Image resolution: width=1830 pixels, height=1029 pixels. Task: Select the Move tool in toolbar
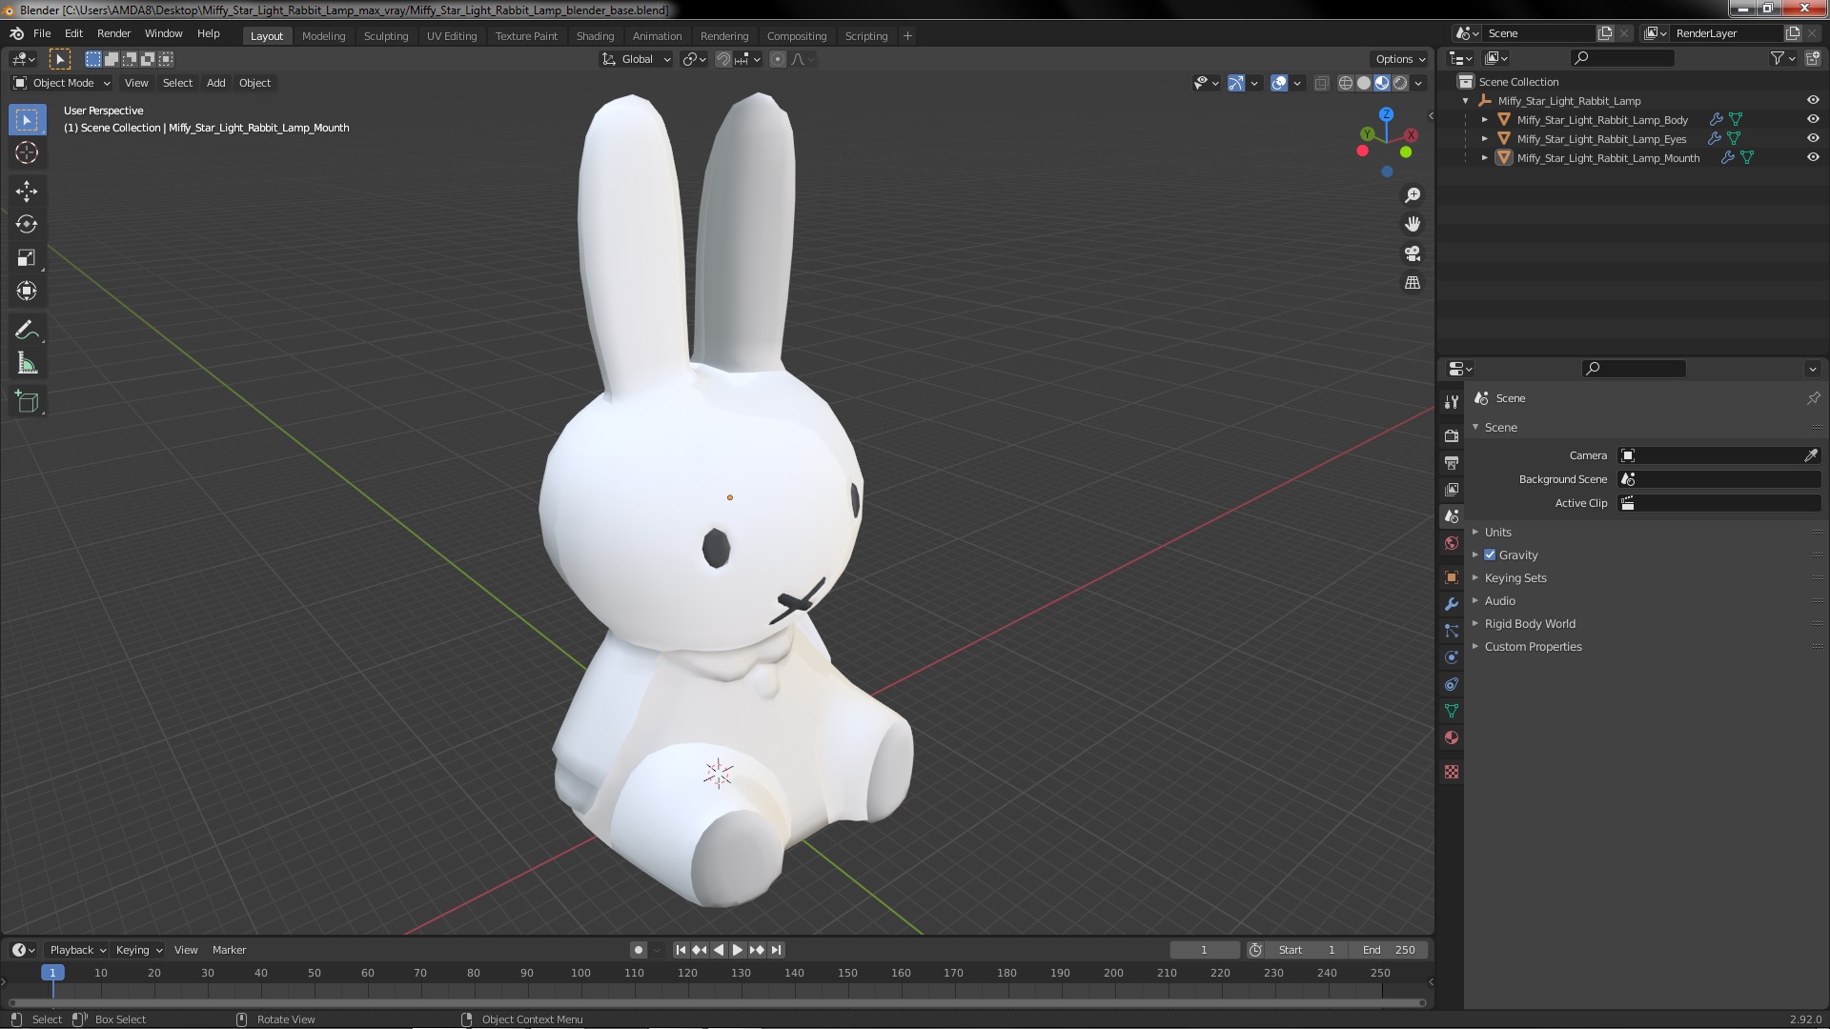[27, 192]
